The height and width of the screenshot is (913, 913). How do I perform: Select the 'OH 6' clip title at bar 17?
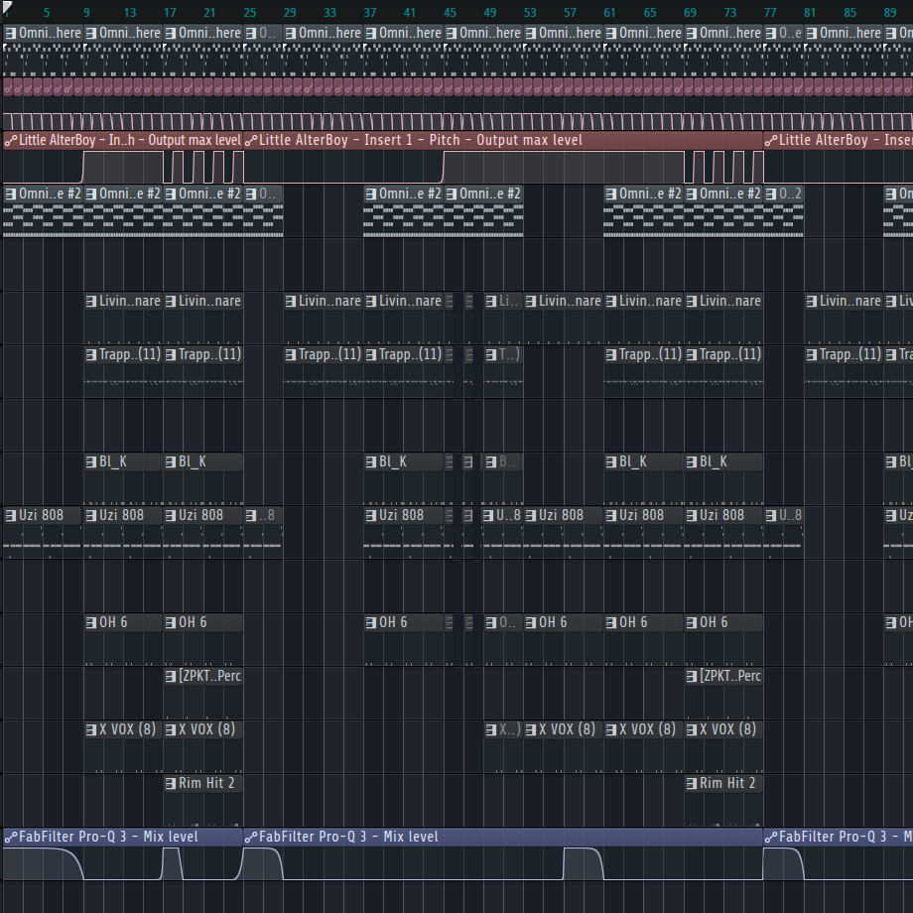[x=193, y=622]
